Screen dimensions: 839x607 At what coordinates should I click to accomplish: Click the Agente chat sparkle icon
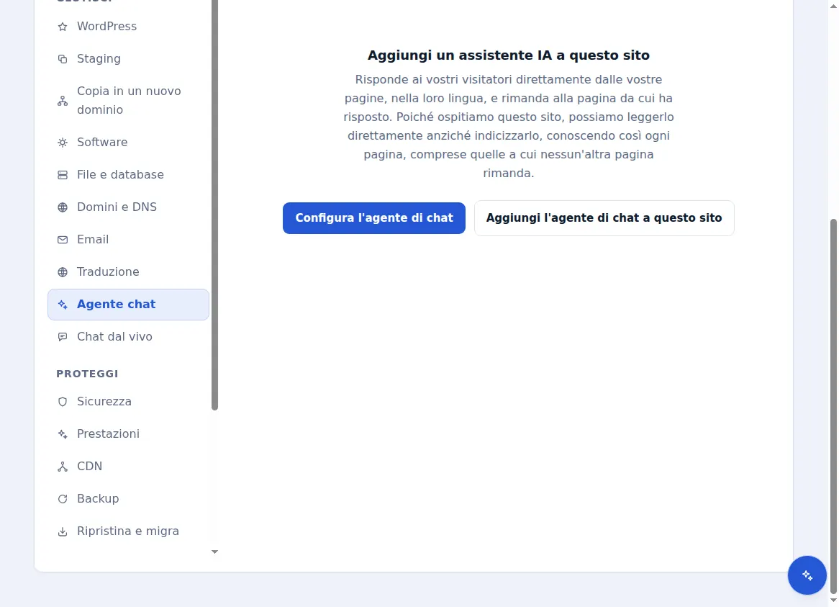point(63,305)
